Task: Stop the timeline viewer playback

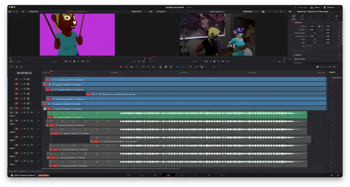Action: [214, 61]
